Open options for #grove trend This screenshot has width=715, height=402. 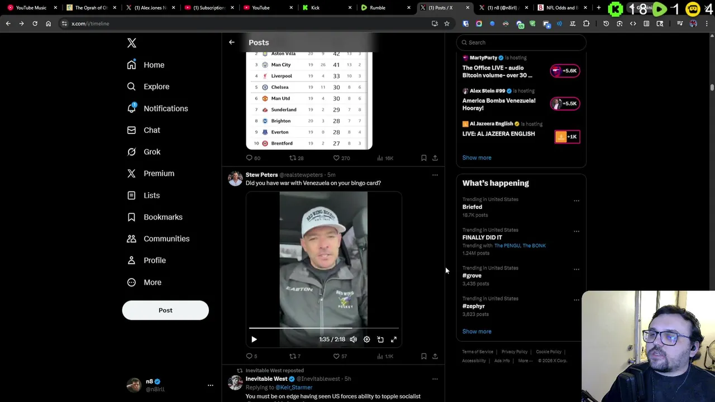576,269
